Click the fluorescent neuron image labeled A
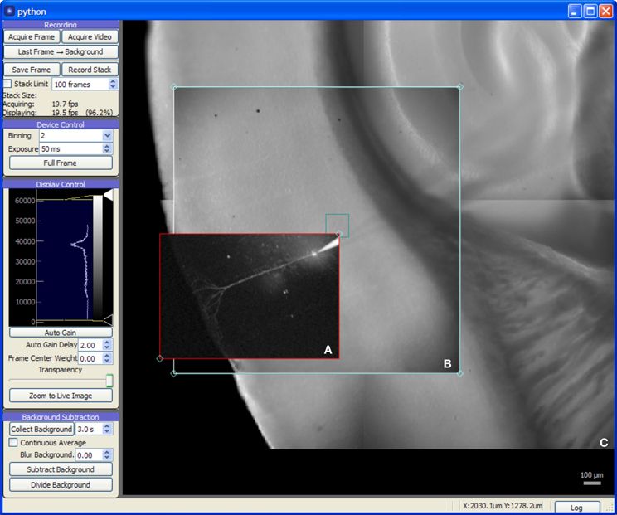The width and height of the screenshot is (617, 515). pos(249,296)
